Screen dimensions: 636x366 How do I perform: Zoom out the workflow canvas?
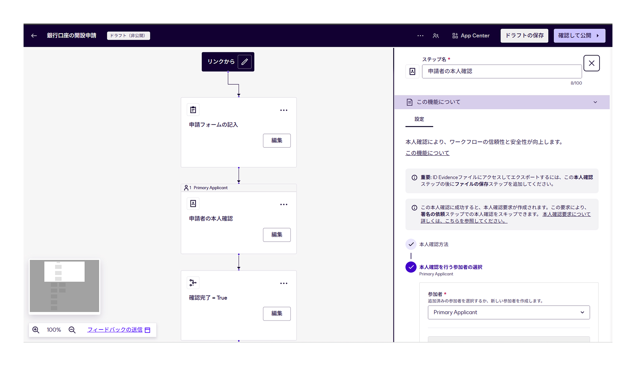click(72, 330)
